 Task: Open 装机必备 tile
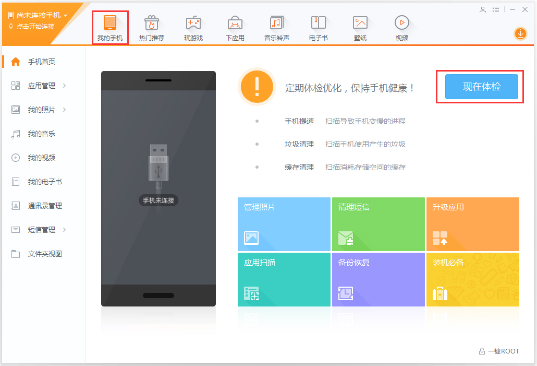coord(473,279)
